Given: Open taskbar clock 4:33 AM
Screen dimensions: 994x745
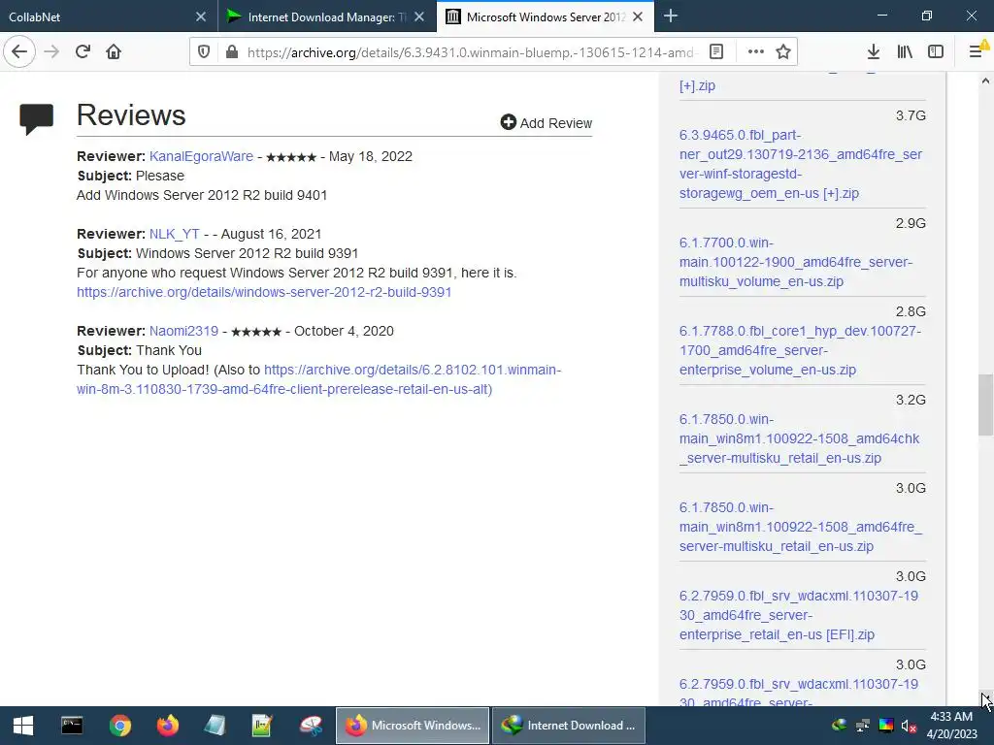Looking at the screenshot, I should [x=951, y=726].
